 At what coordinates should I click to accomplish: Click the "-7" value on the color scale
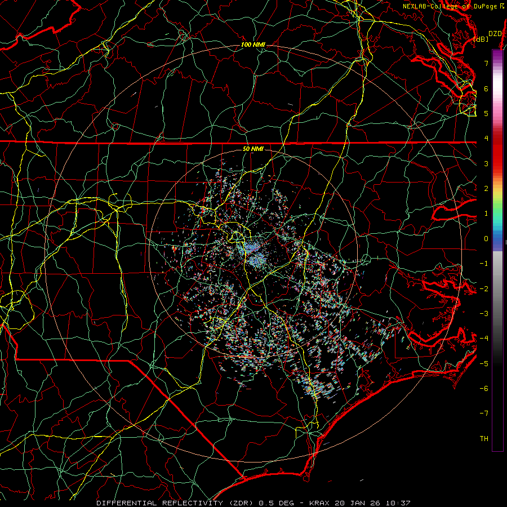(484, 413)
